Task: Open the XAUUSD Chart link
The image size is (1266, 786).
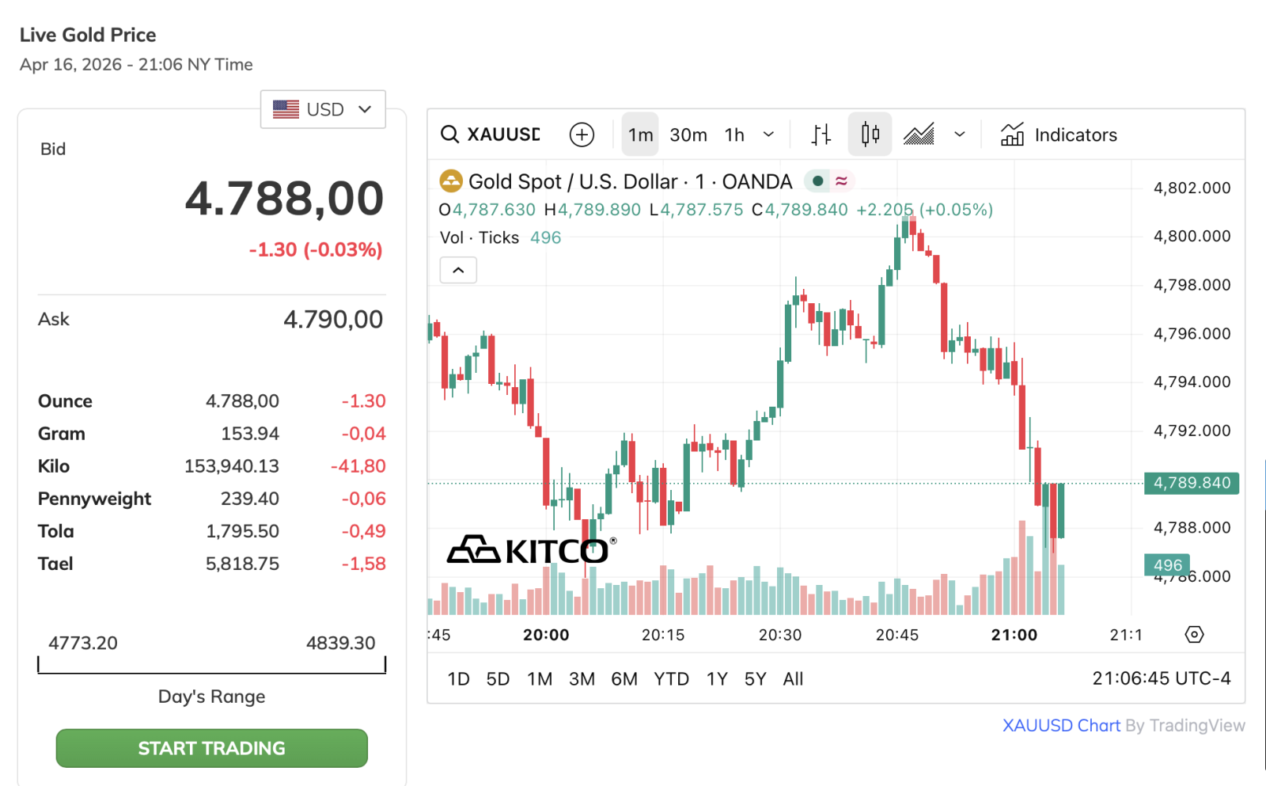Action: point(1061,725)
